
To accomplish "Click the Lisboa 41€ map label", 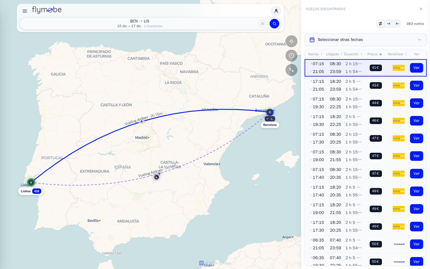I will [x=31, y=191].
